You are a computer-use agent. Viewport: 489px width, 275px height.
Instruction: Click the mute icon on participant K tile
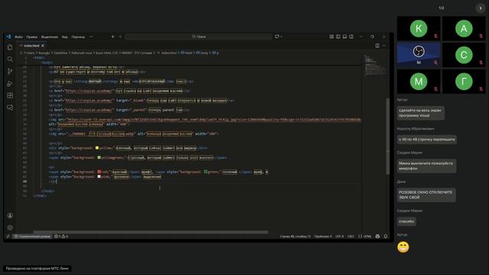pyautogui.click(x=436, y=36)
